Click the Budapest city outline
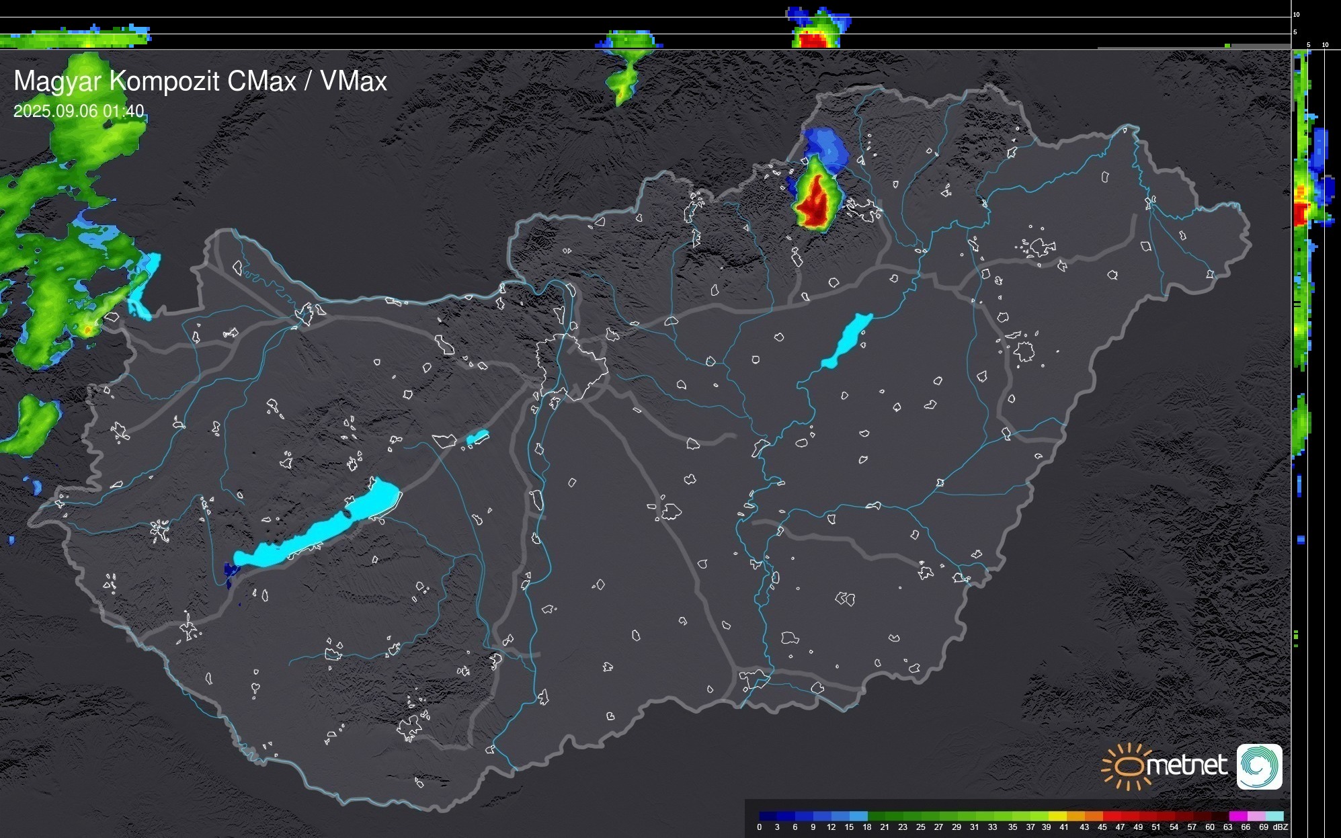Viewport: 1341px width, 838px height. point(571,366)
